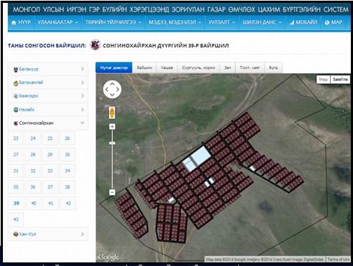Image resolution: width=353 pixels, height=266 pixels.
Task: Pick up the Street View pegman
Action: click(x=112, y=113)
